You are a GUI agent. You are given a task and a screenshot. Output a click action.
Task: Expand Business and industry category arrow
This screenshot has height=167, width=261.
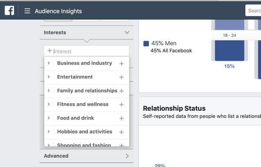49,63
